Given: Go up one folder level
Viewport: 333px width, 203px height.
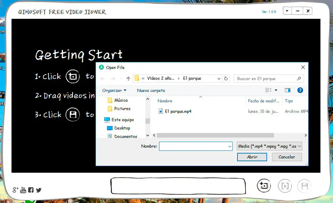Looking at the screenshot, I should (x=128, y=79).
